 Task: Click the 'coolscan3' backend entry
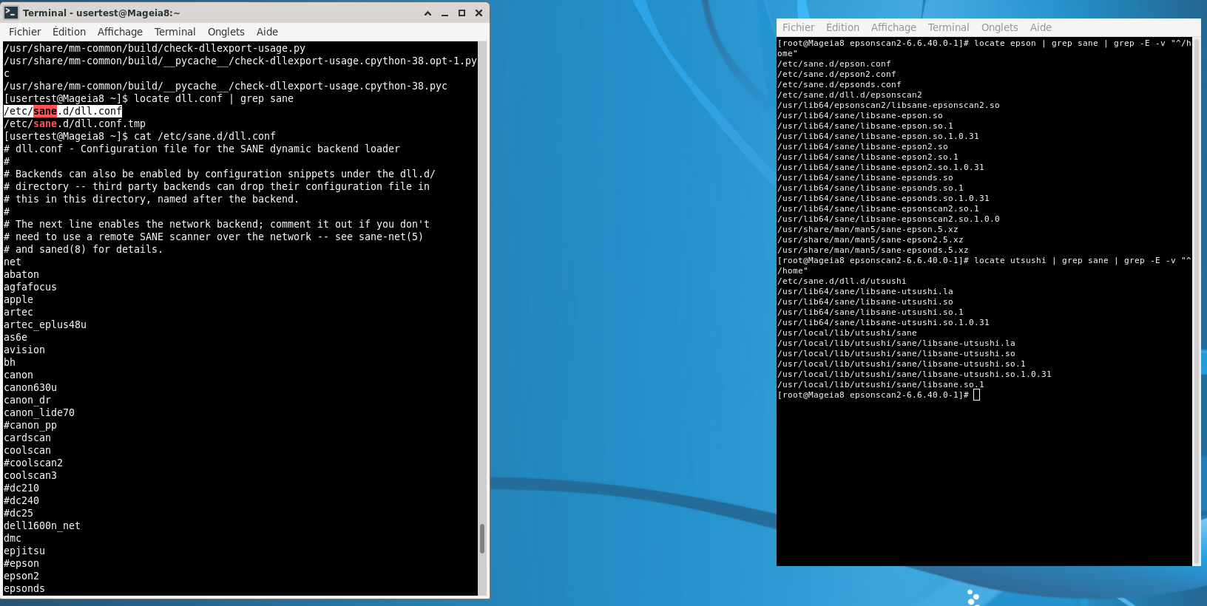[x=30, y=475]
